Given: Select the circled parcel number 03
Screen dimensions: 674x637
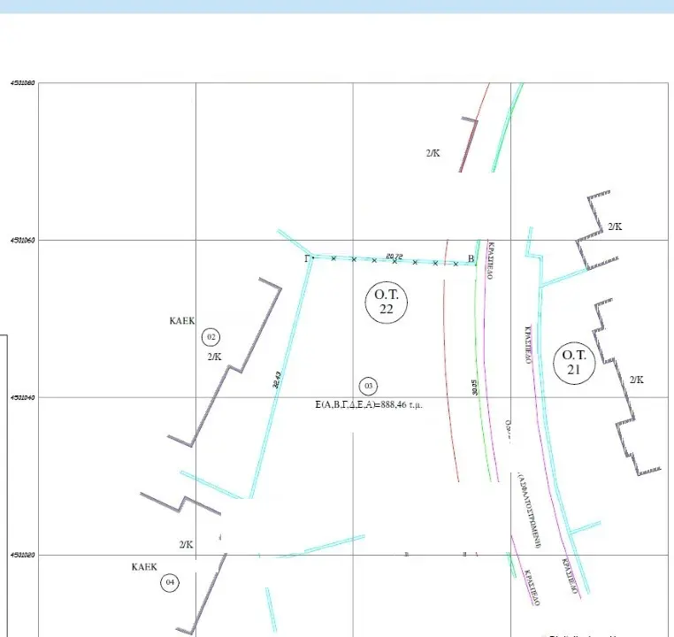Looking at the screenshot, I should tap(369, 386).
